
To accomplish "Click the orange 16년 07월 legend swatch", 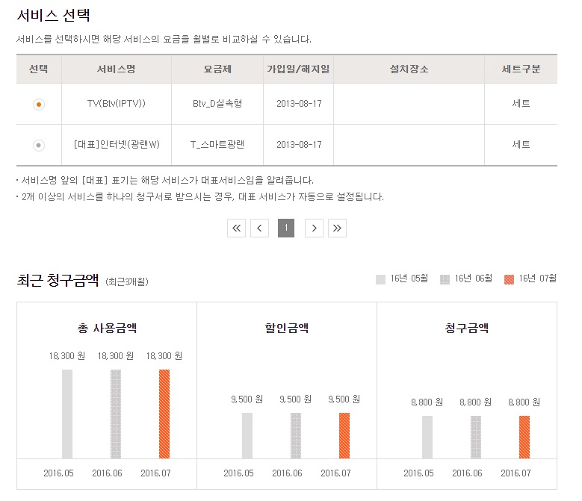I will pos(509,279).
